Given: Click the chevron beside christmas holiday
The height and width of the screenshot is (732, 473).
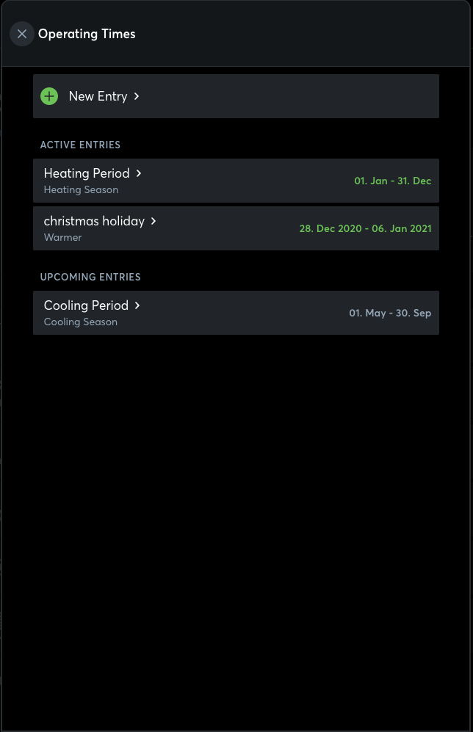Looking at the screenshot, I should pyautogui.click(x=154, y=221).
